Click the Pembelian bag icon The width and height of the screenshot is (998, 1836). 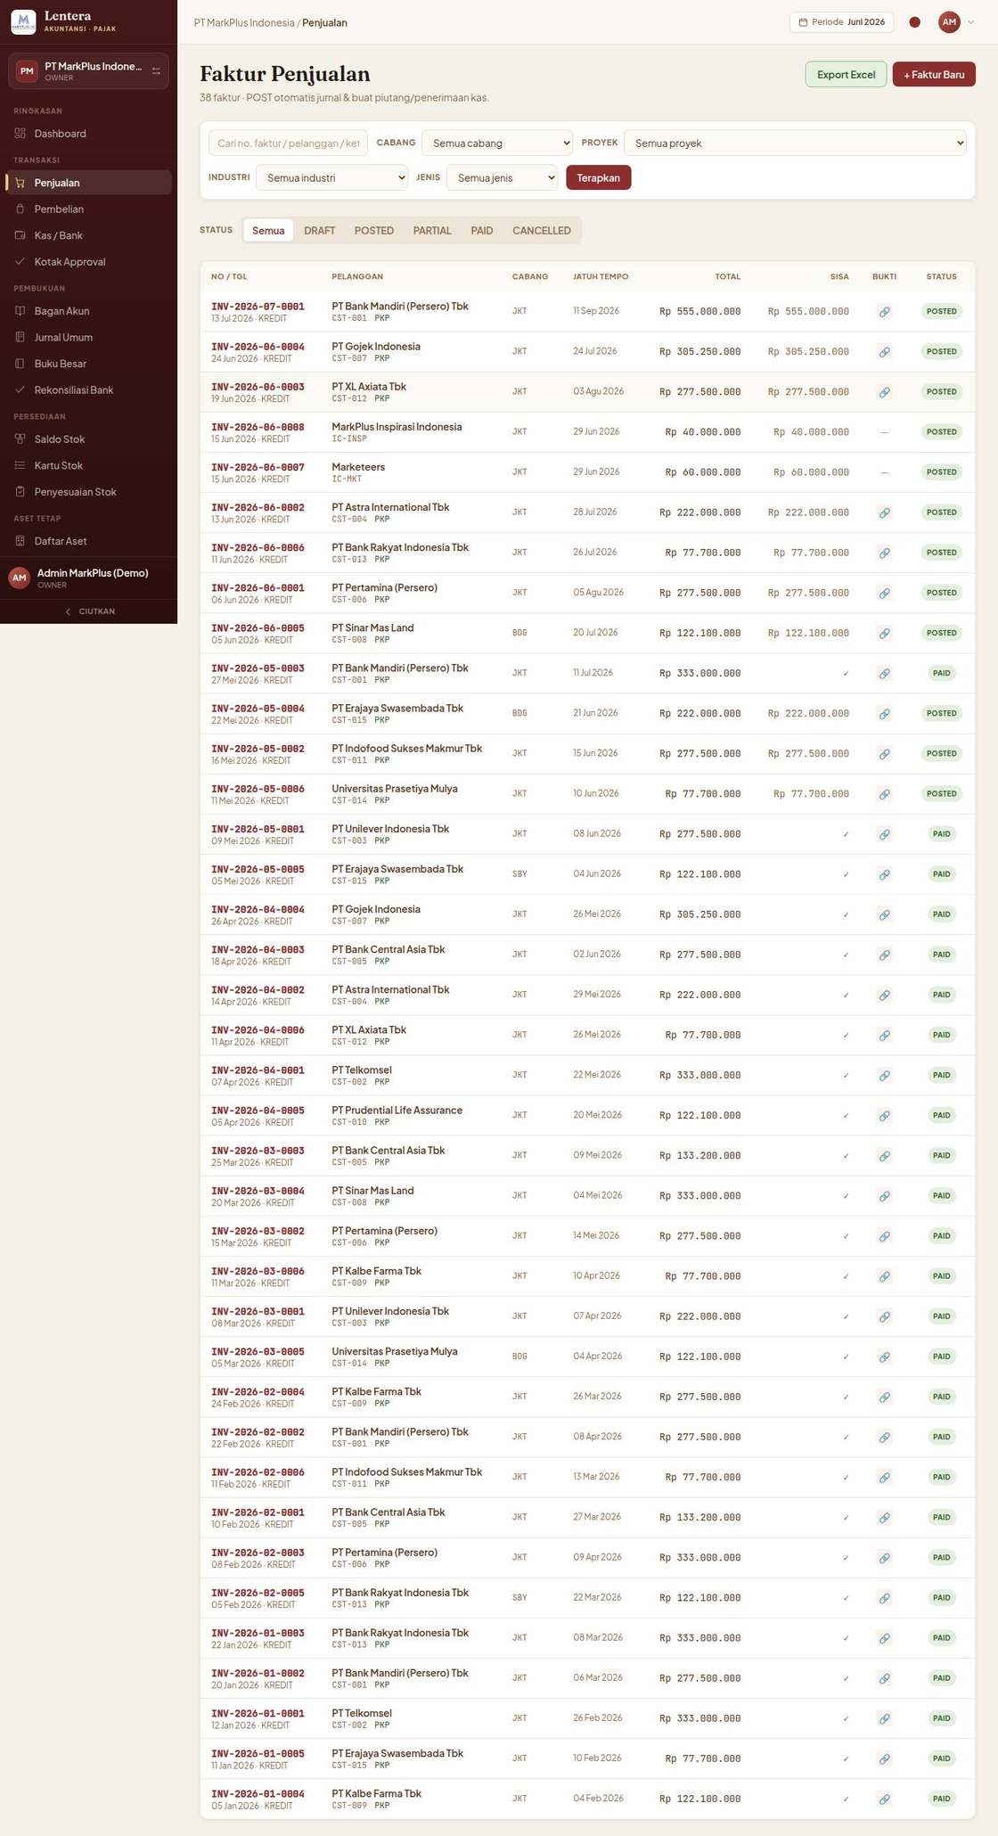click(20, 209)
